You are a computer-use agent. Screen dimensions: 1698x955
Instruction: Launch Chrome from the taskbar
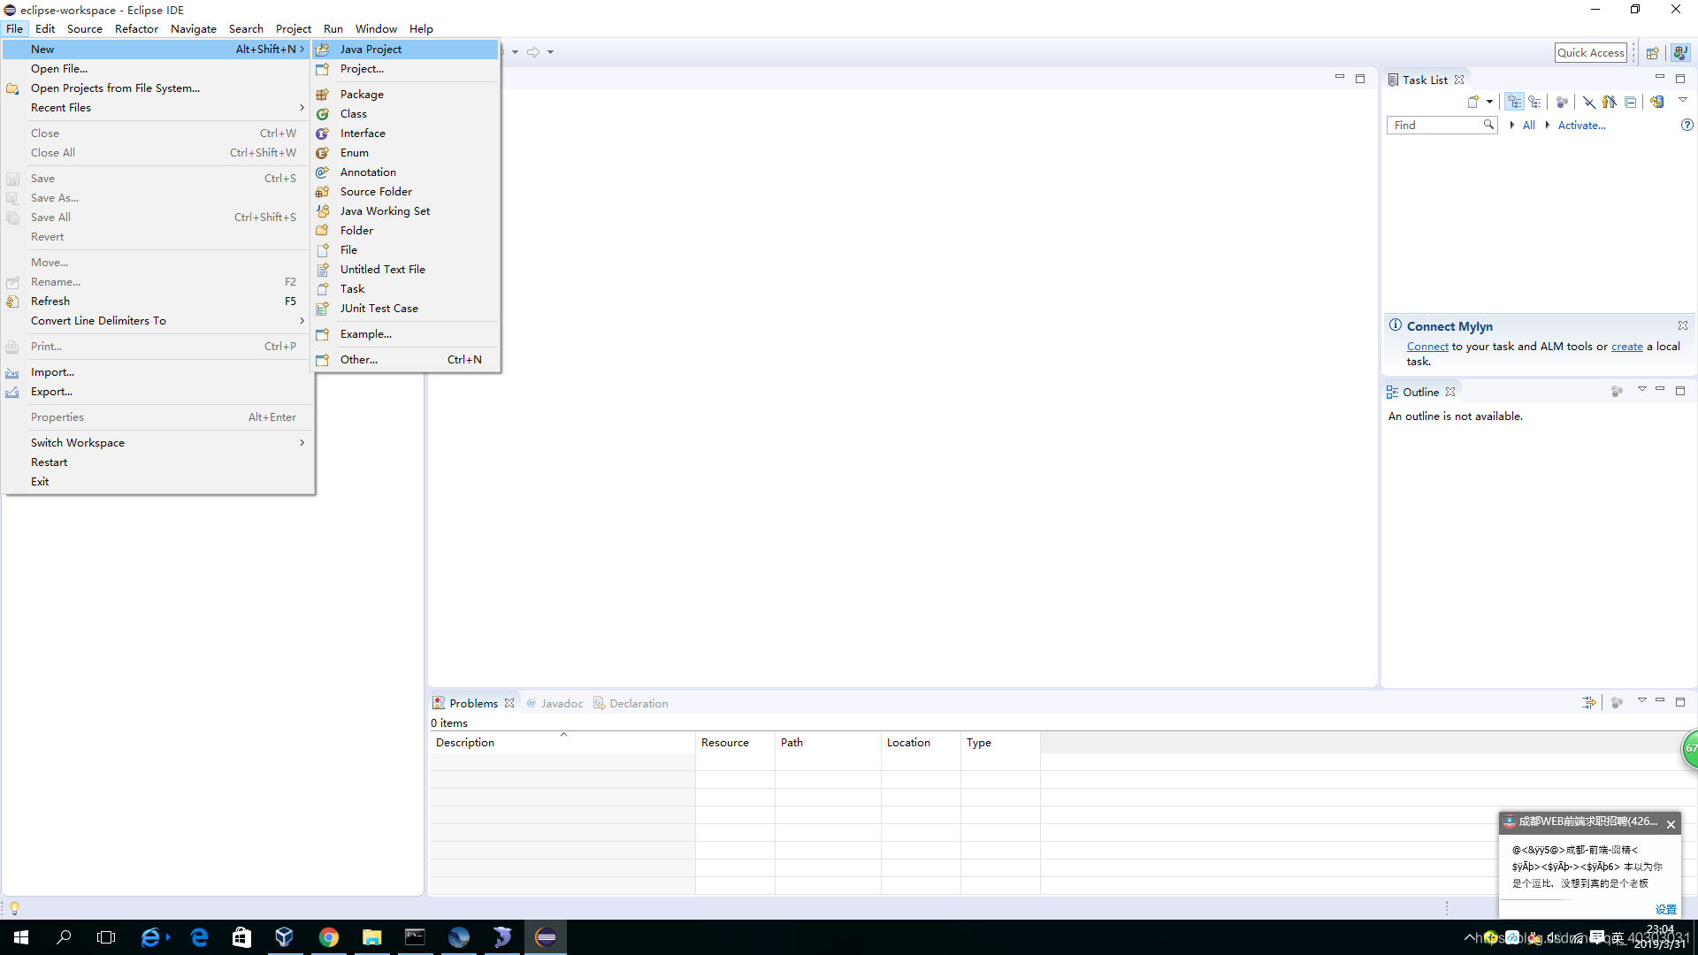[x=328, y=937]
